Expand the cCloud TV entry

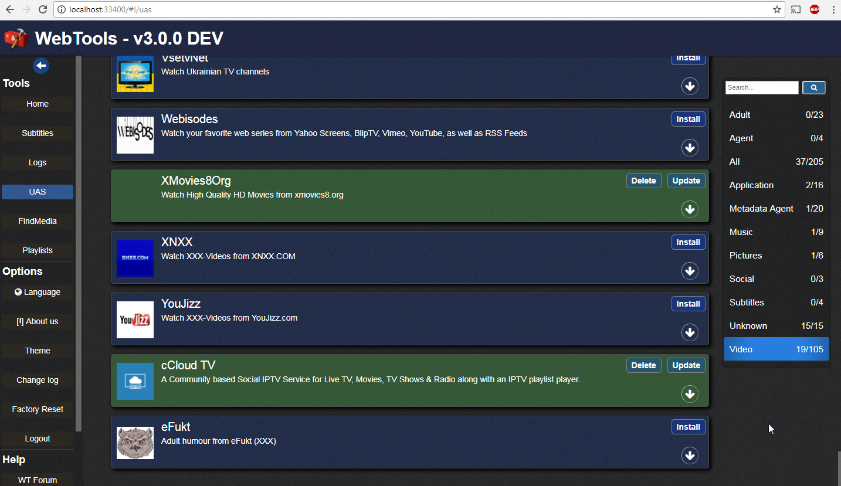(x=689, y=394)
